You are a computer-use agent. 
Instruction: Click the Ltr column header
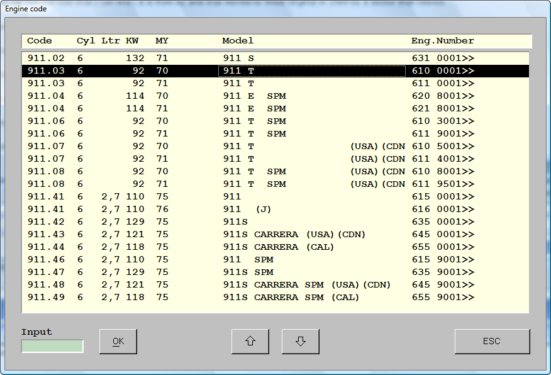point(110,41)
